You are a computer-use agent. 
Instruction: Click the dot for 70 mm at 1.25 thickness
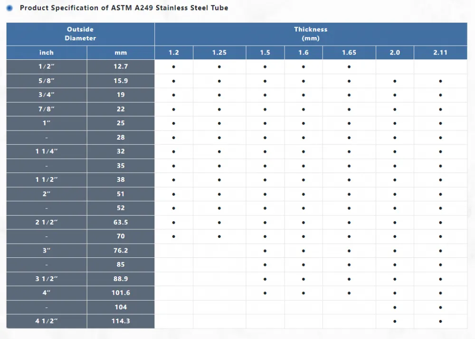[219, 236]
